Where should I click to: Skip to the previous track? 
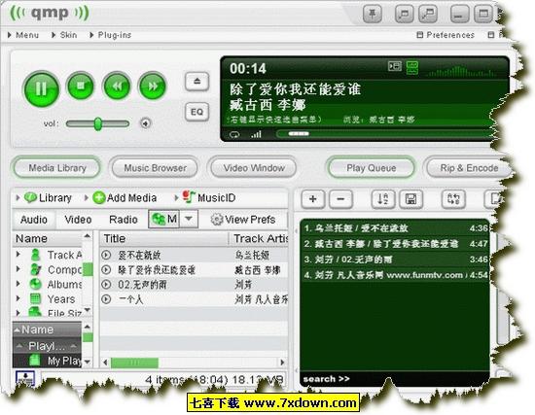pos(117,86)
